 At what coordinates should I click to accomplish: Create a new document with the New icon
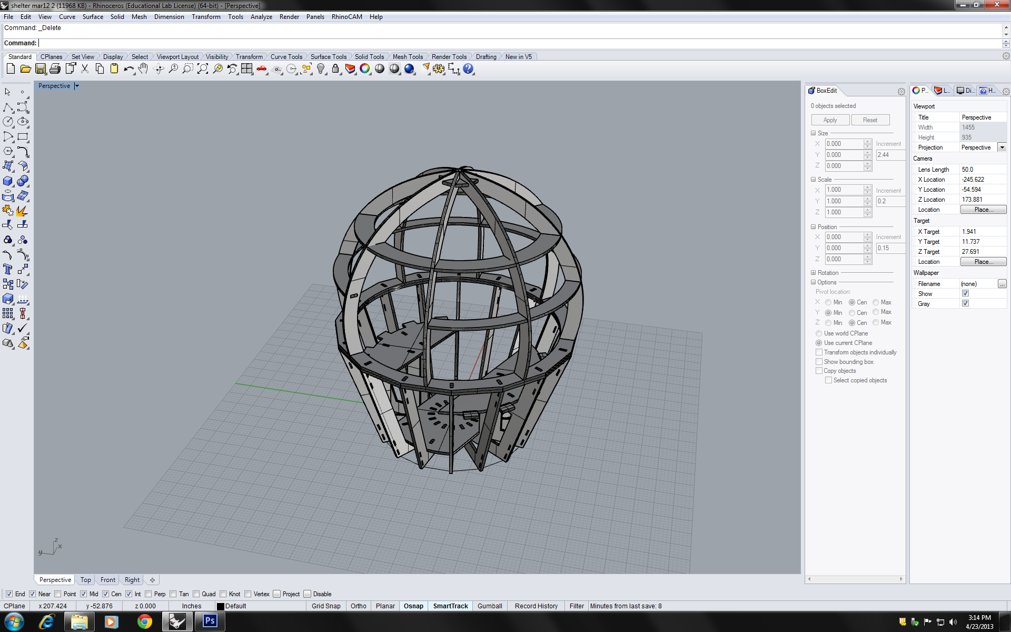point(11,69)
